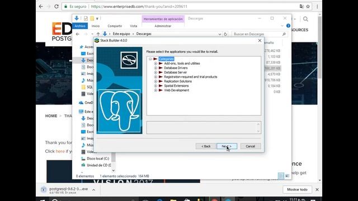Expand the Replication Solutions node
The height and width of the screenshot is (201, 358).
[156, 82]
